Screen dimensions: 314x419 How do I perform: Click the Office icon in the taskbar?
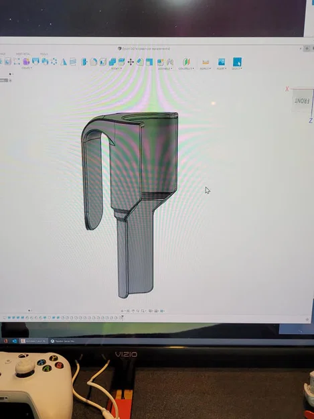5,341
